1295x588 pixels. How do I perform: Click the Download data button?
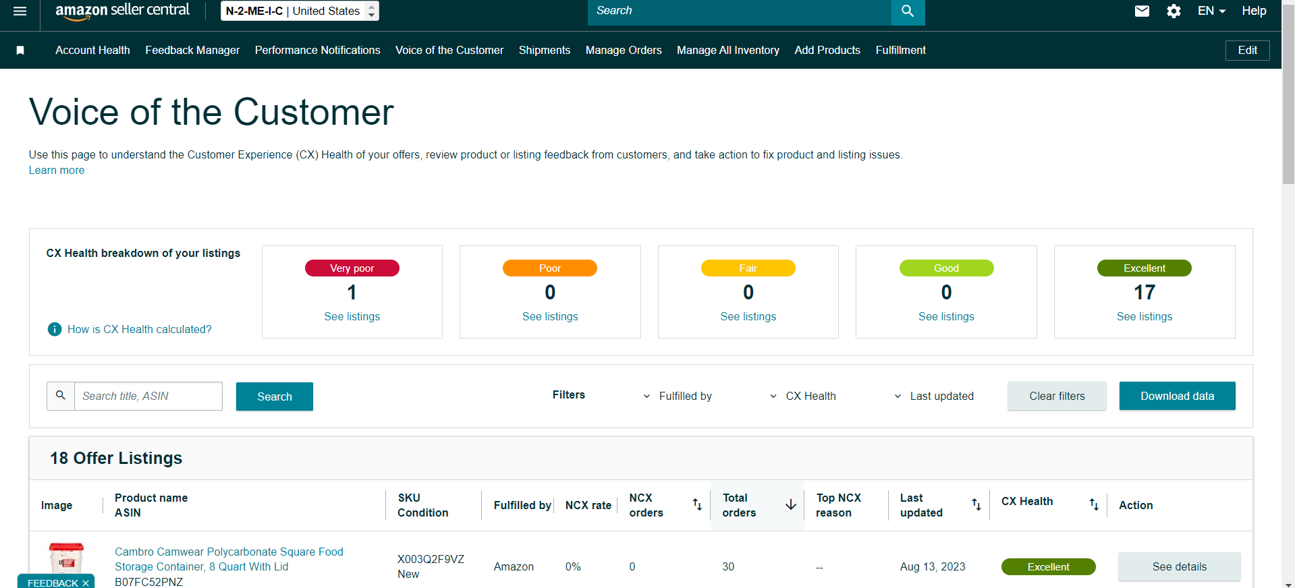click(1178, 396)
